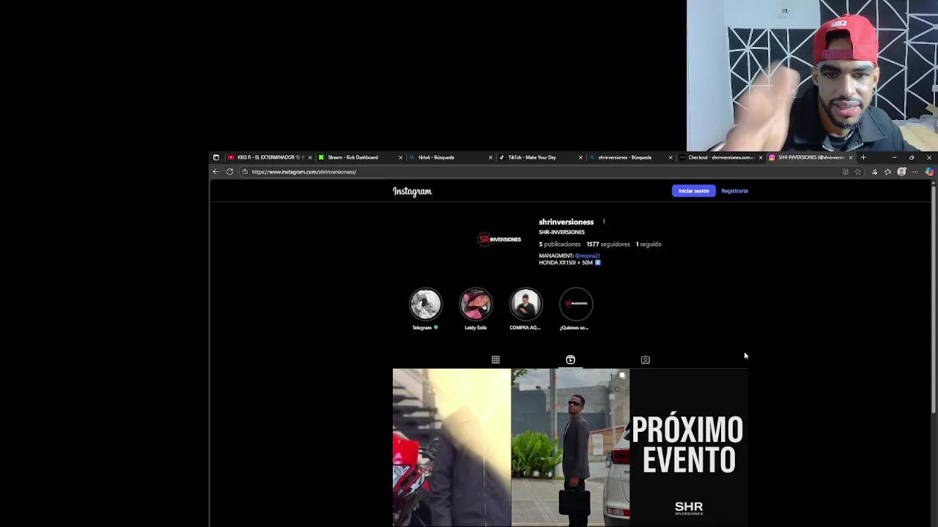938x527 pixels.
Task: Open the browser extensions icon
Action: tap(874, 172)
